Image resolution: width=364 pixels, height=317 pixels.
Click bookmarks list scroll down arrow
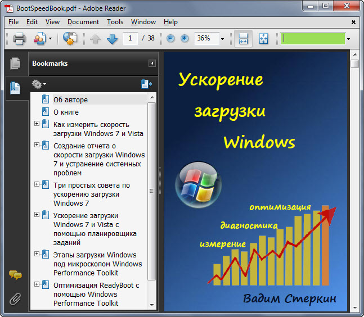pyautogui.click(x=152, y=305)
